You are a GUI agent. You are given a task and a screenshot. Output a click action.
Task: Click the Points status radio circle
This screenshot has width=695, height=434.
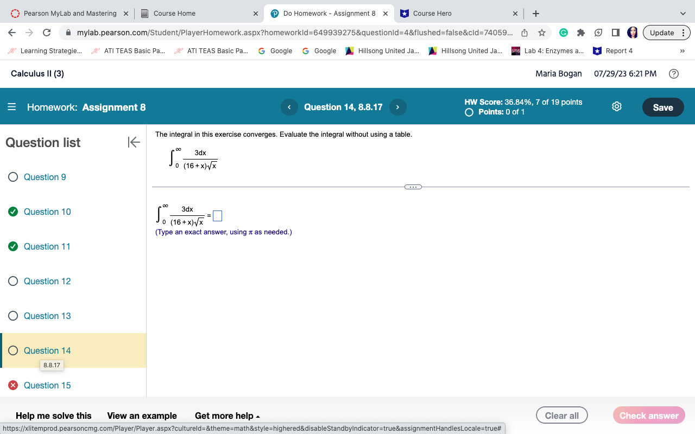(468, 111)
